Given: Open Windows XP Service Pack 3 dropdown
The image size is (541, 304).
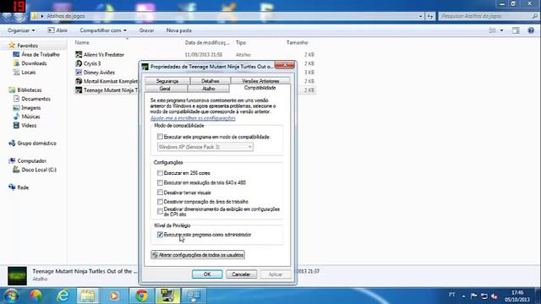Looking at the screenshot, I should [205, 147].
